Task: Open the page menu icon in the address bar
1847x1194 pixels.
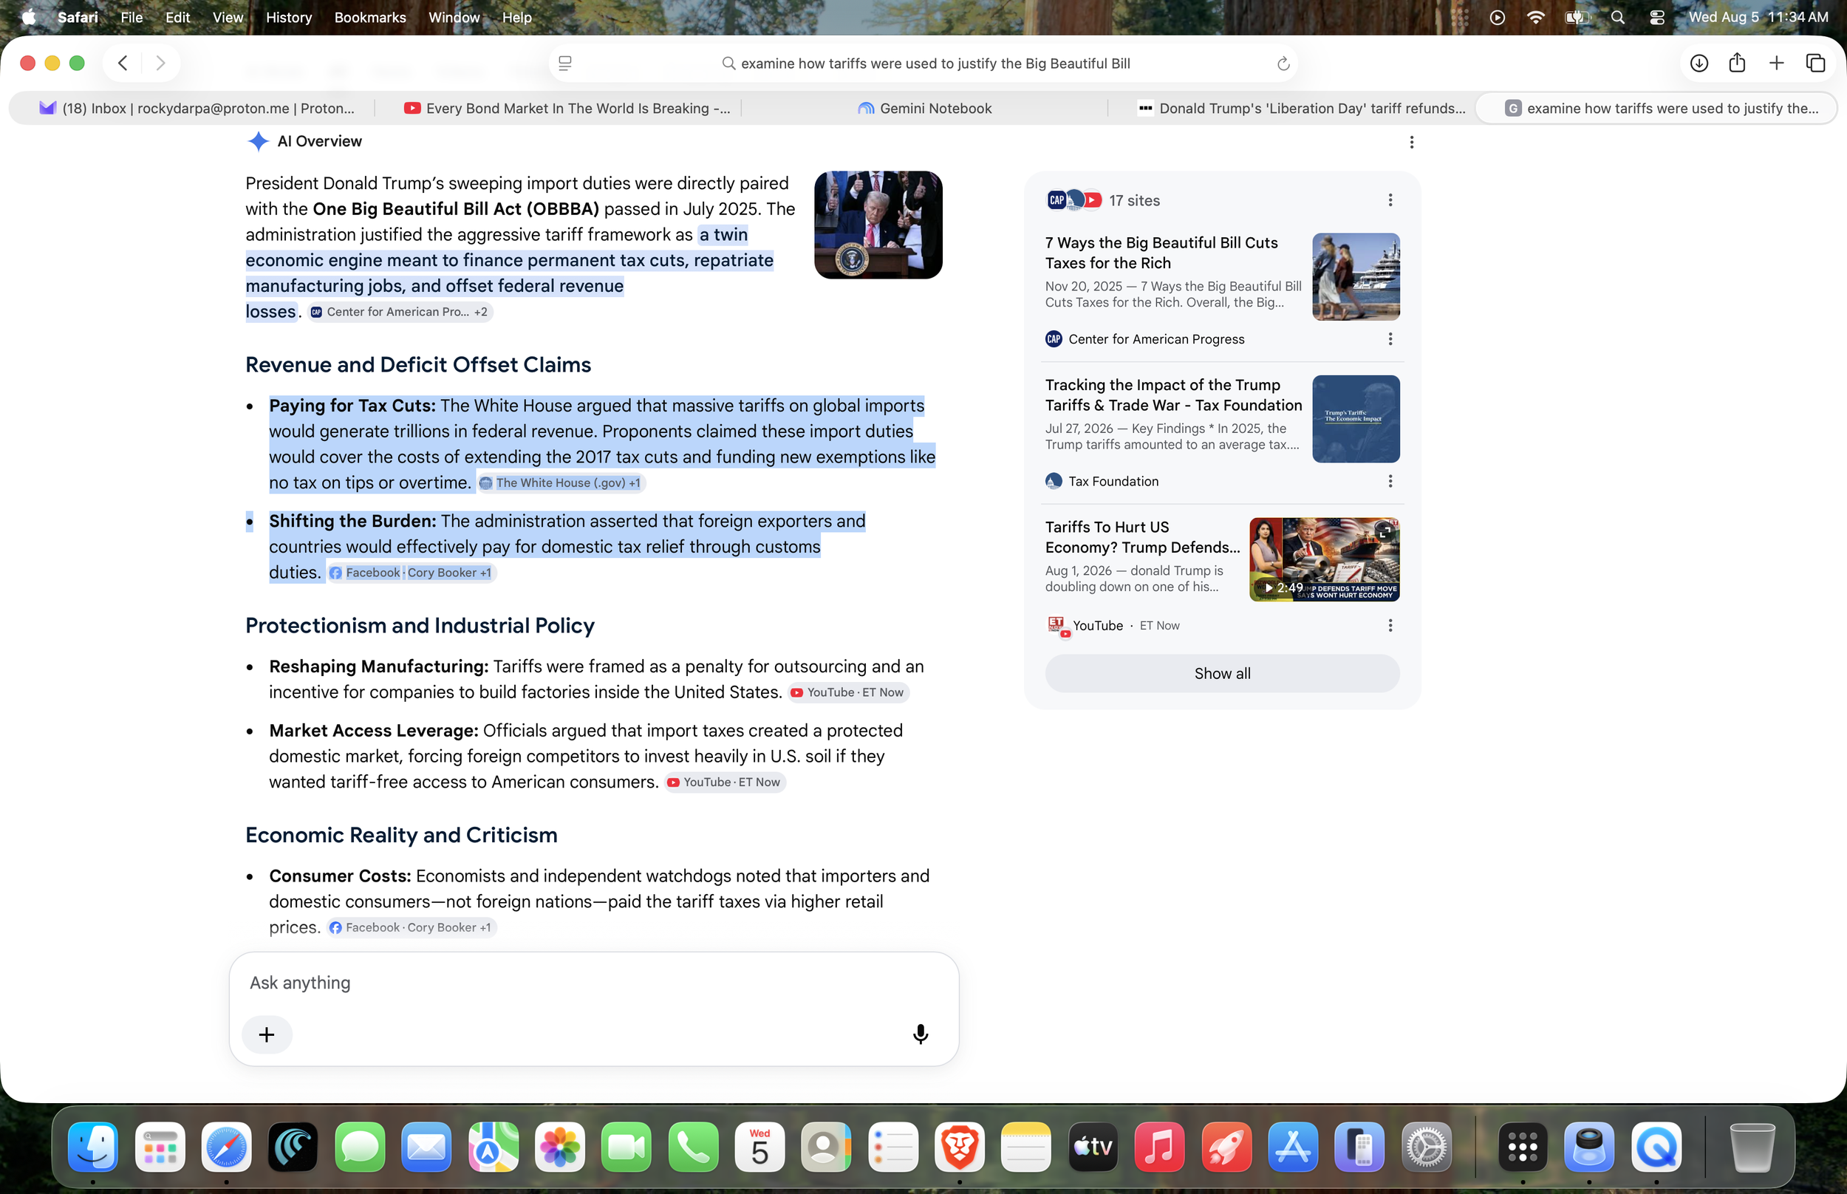Action: [565, 64]
